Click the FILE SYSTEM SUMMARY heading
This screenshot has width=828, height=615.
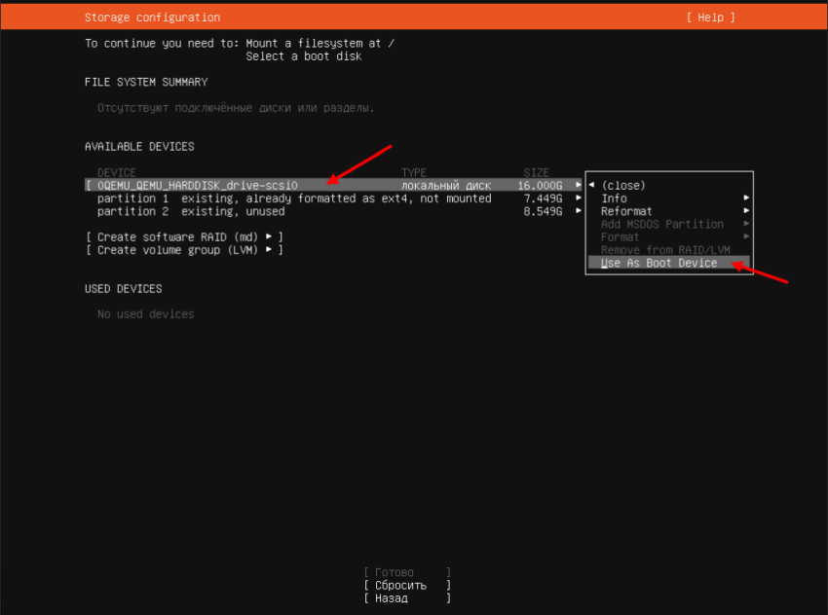click(146, 83)
